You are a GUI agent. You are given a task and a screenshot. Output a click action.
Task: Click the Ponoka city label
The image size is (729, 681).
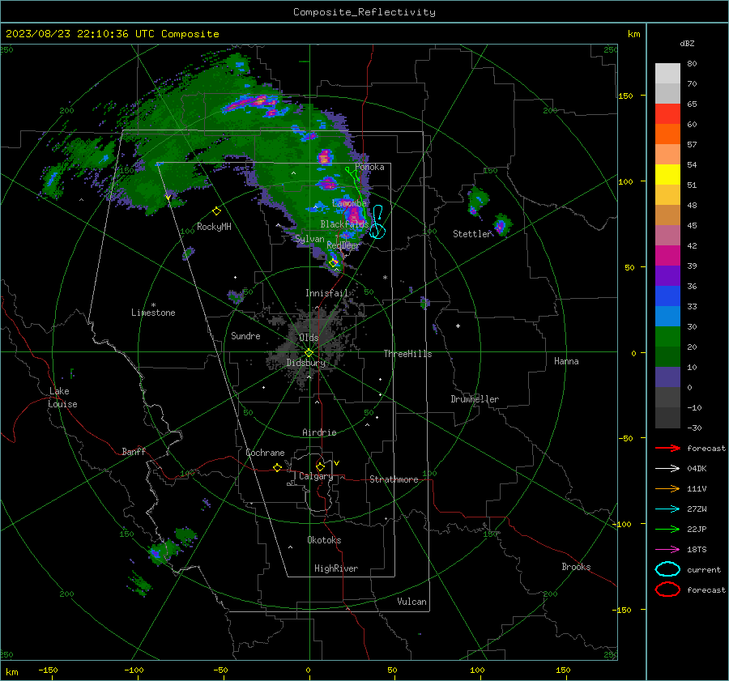pyautogui.click(x=369, y=167)
